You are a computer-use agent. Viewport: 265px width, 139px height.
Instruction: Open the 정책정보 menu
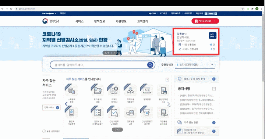(99, 21)
